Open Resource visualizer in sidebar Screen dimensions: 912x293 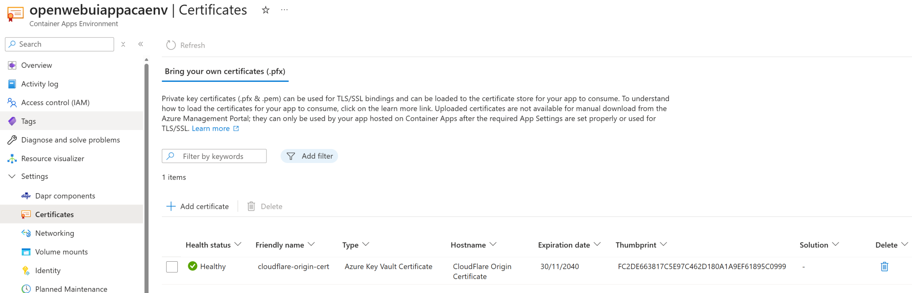pos(52,159)
